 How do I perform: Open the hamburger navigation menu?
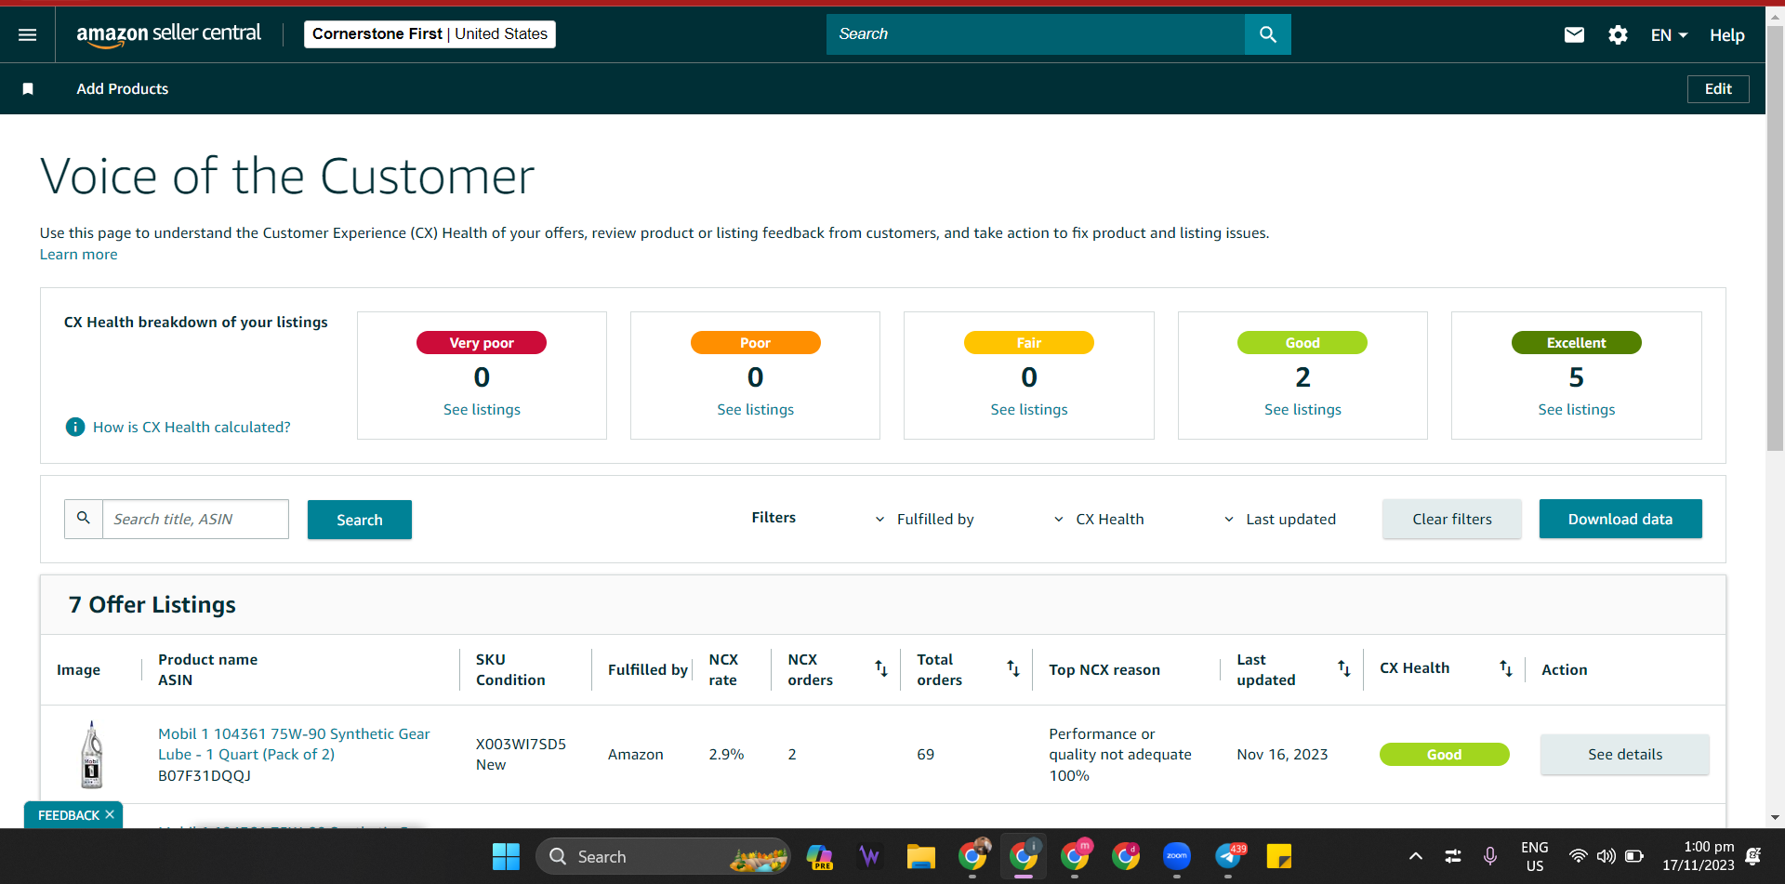click(28, 34)
